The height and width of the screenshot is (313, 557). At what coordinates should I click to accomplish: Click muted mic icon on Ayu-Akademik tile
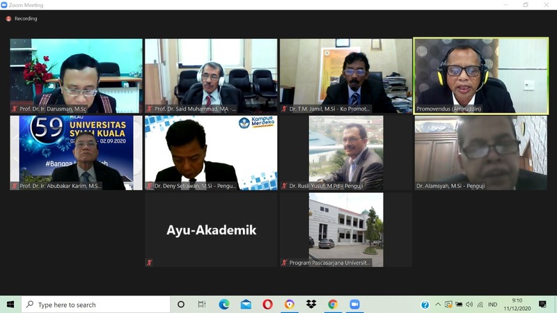point(150,263)
